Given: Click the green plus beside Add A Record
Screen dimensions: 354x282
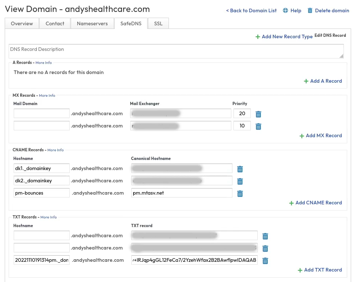Looking at the screenshot, I should tap(306, 81).
